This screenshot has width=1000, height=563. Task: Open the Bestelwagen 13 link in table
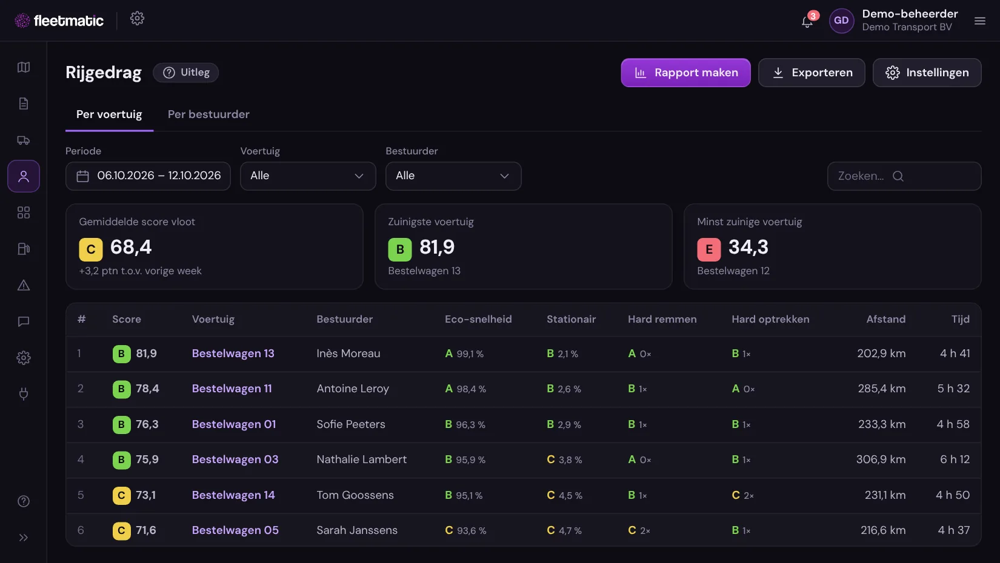pyautogui.click(x=233, y=354)
